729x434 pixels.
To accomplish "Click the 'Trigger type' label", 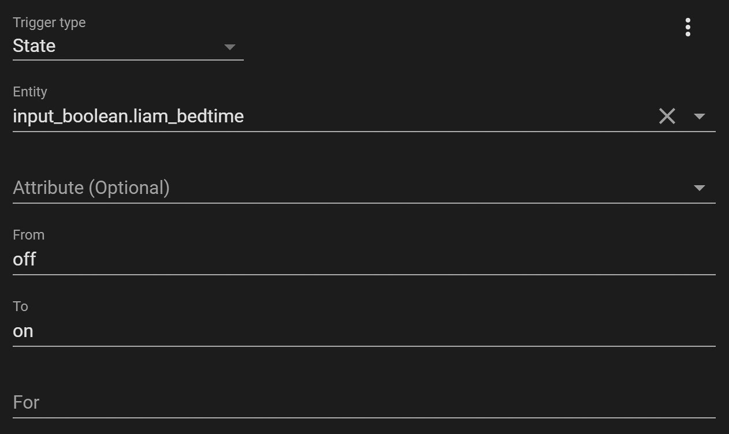I will [49, 23].
